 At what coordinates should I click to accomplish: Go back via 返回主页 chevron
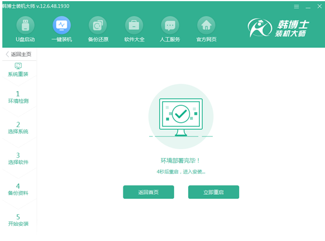tap(7, 54)
